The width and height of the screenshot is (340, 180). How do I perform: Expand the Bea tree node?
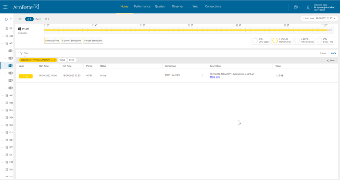pyautogui.click(x=2, y=103)
